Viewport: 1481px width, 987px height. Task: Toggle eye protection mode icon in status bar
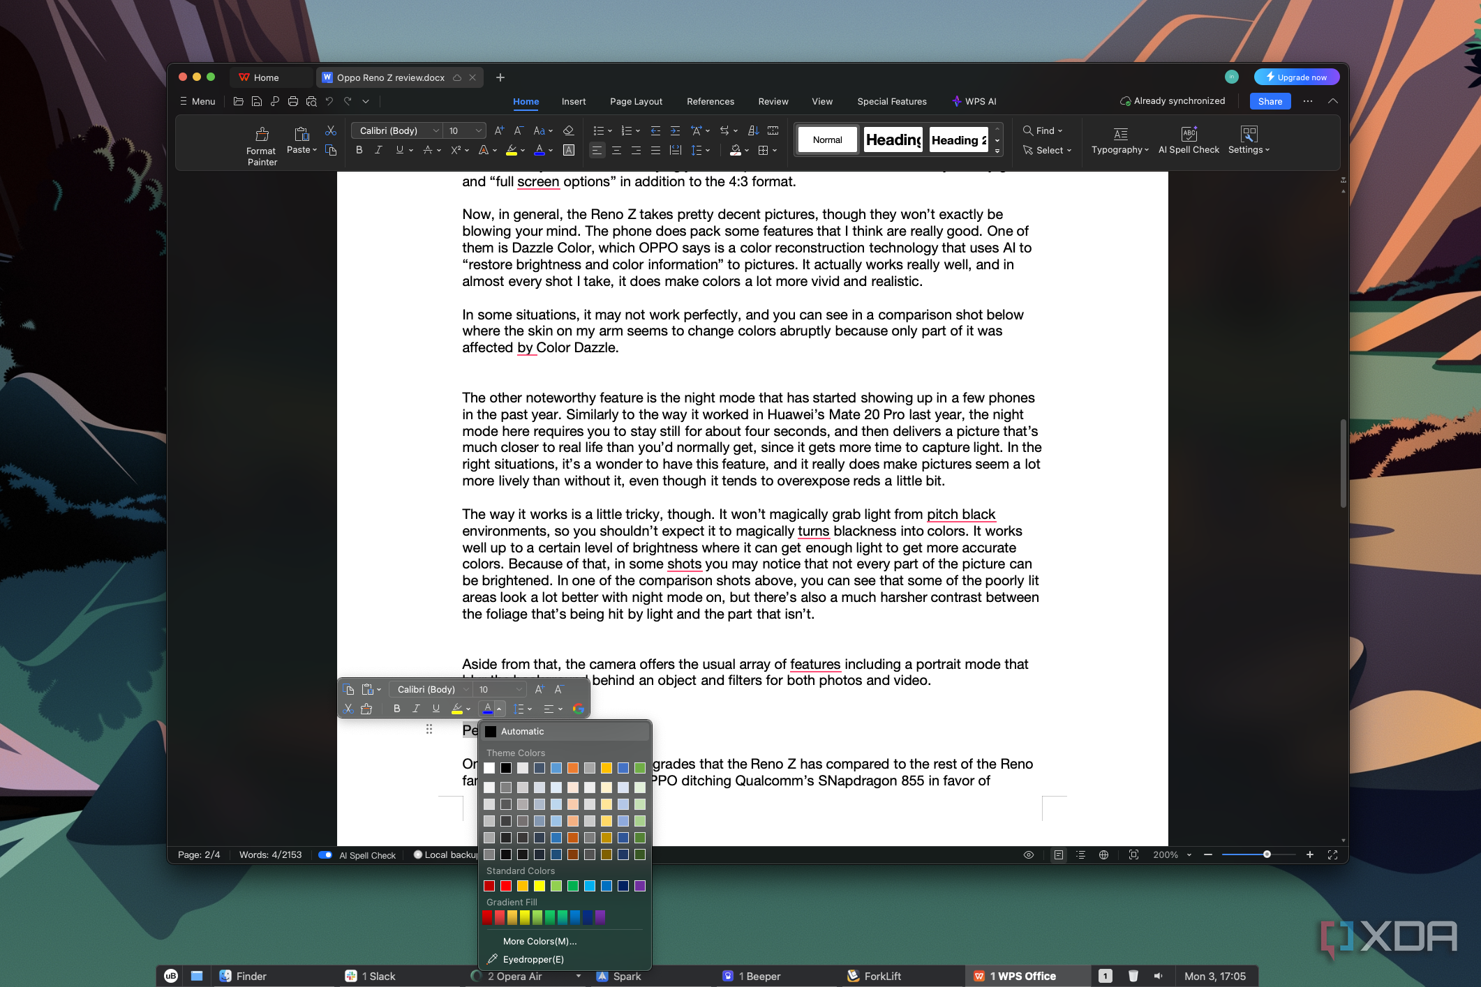[1029, 854]
